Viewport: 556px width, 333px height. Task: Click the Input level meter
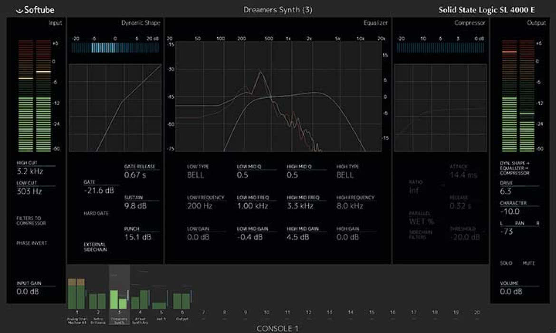pyautogui.click(x=34, y=96)
